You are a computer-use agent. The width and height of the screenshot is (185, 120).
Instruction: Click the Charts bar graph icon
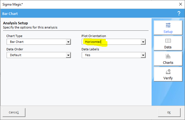point(168,56)
